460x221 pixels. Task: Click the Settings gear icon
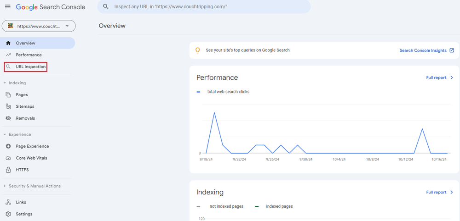point(8,214)
